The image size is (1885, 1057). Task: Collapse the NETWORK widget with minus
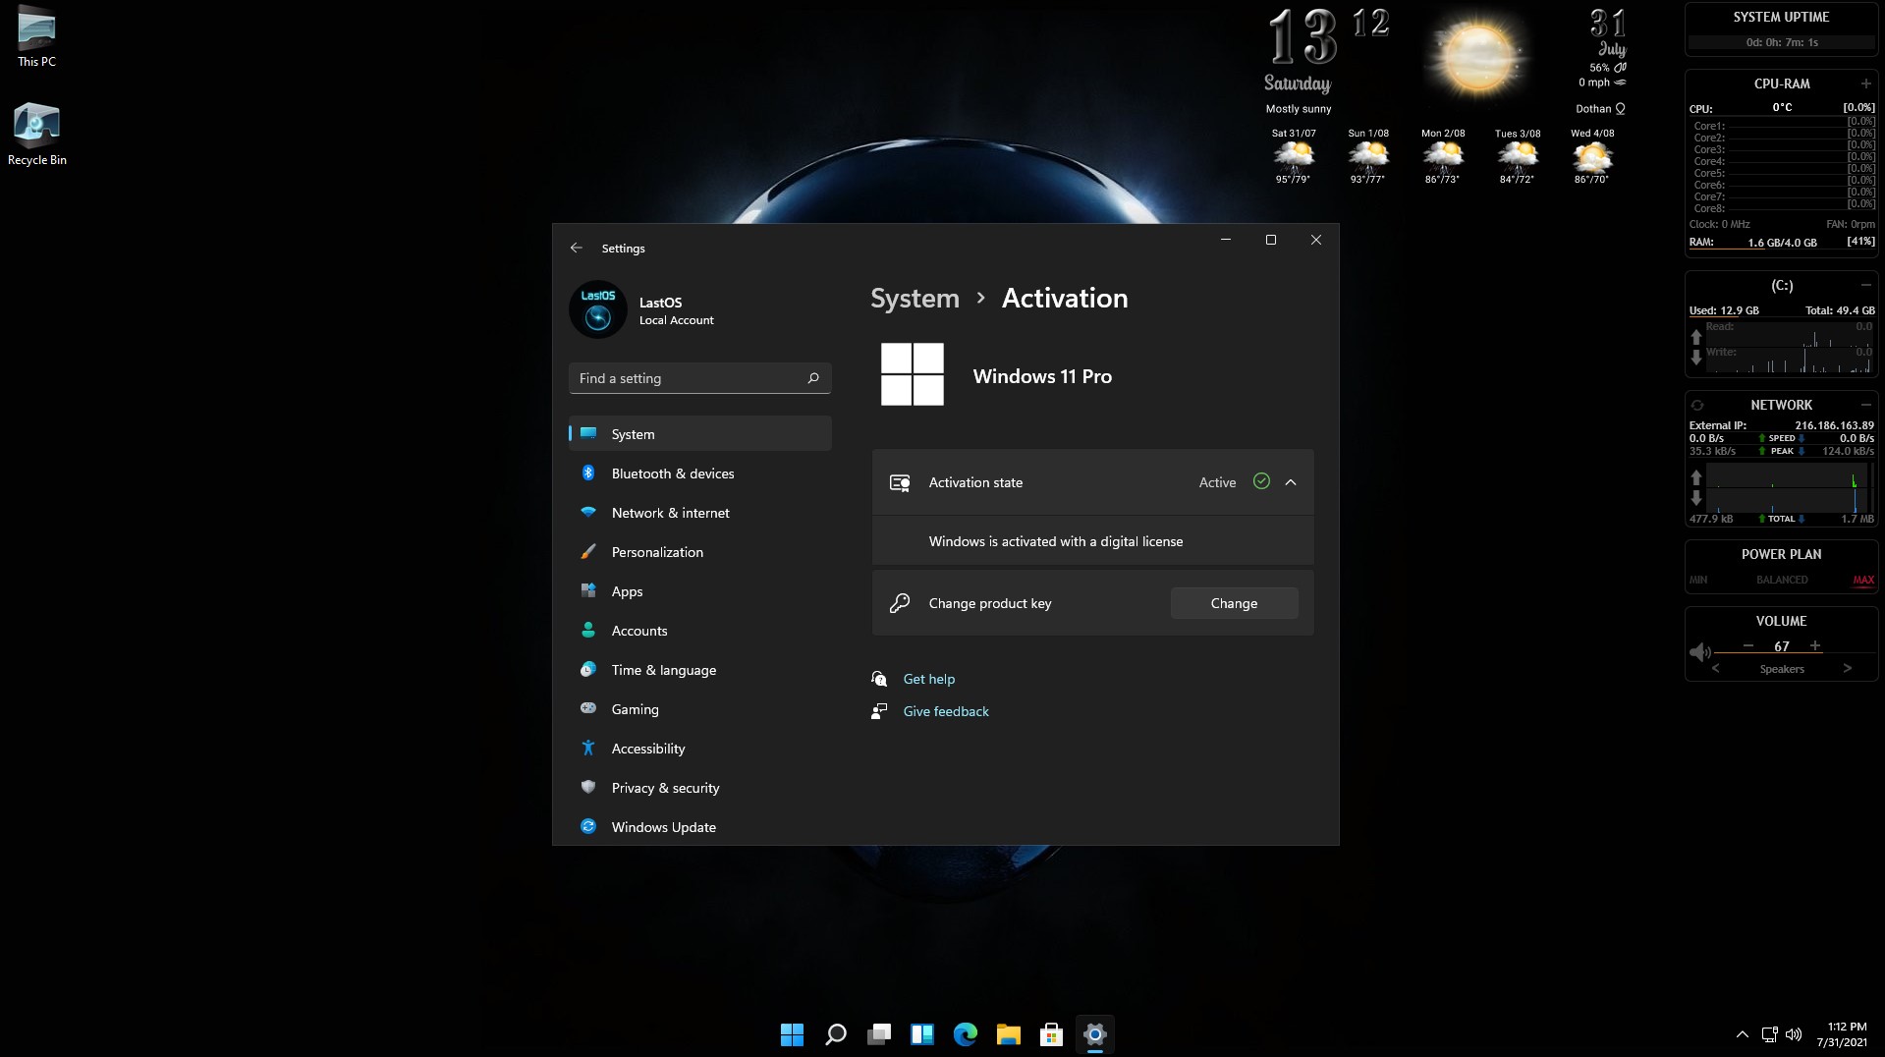tap(1865, 405)
